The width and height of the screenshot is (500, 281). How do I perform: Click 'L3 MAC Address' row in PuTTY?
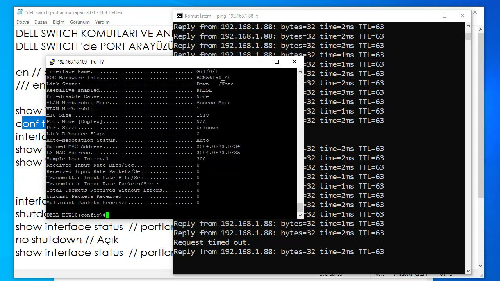pyautogui.click(x=143, y=153)
